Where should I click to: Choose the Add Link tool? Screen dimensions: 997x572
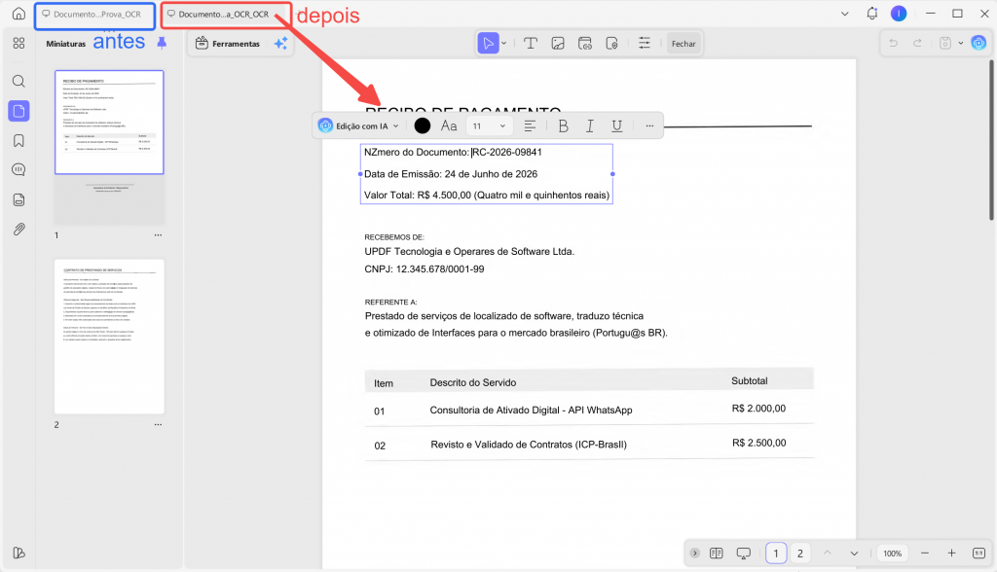tap(585, 43)
